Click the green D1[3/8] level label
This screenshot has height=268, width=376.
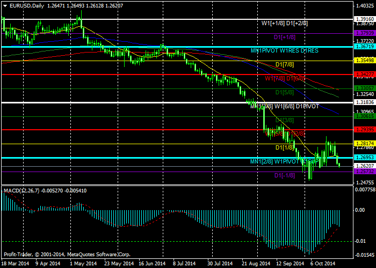(x=285, y=120)
